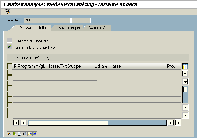The image size is (197, 138).
Task: Click the page-down arrow at bottom right of table
Action: coord(185,115)
